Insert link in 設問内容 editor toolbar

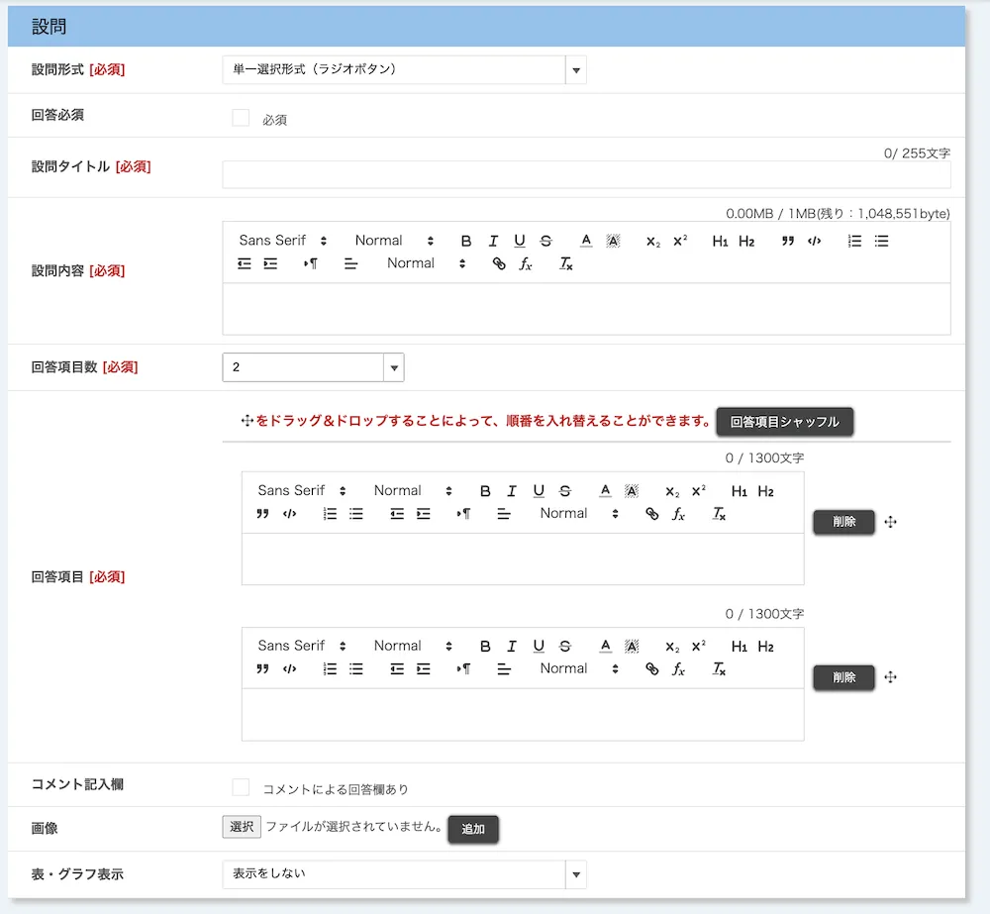(499, 263)
